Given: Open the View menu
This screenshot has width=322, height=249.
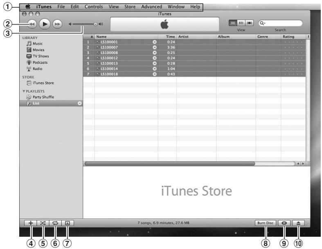Looking at the screenshot, I should pyautogui.click(x=114, y=7).
